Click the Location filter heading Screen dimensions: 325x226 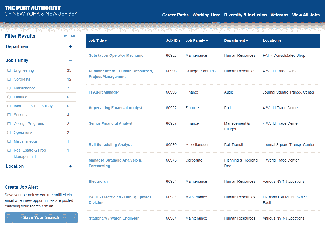(x=15, y=166)
